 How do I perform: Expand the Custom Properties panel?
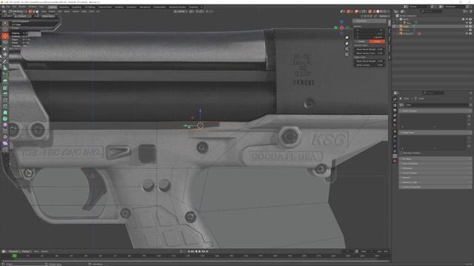435,187
